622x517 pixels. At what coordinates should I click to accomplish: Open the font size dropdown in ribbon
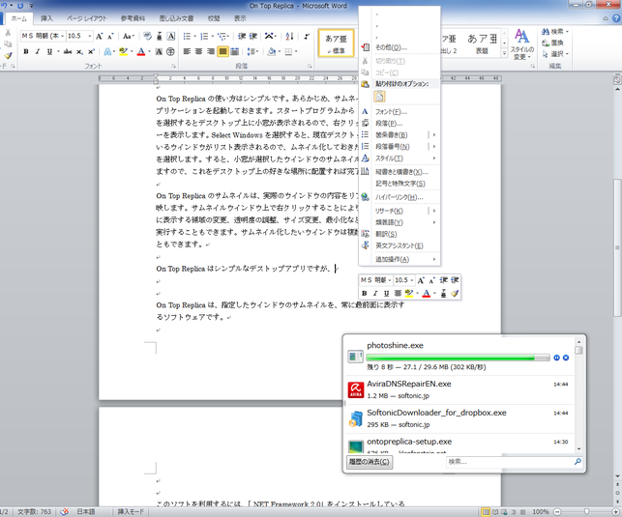click(x=90, y=36)
